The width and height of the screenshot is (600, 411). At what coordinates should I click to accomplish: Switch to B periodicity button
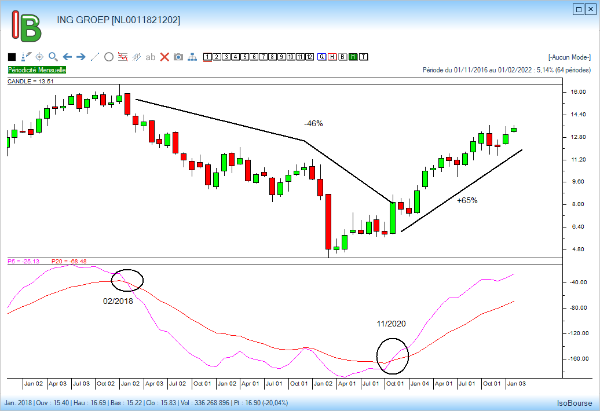pos(342,57)
